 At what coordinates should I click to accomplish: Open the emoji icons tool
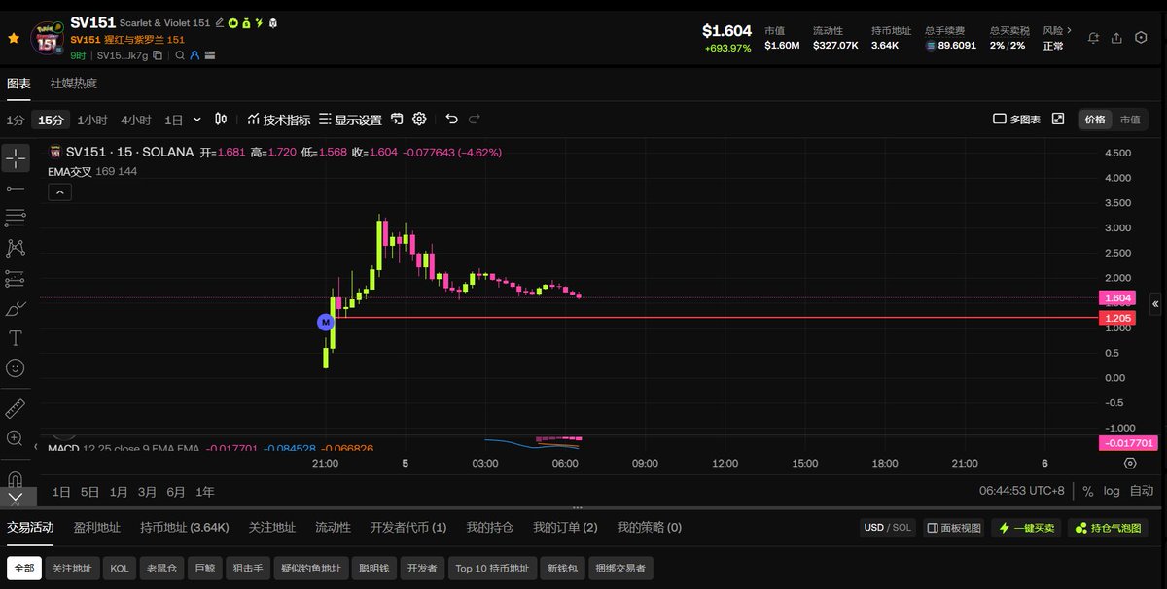[16, 368]
